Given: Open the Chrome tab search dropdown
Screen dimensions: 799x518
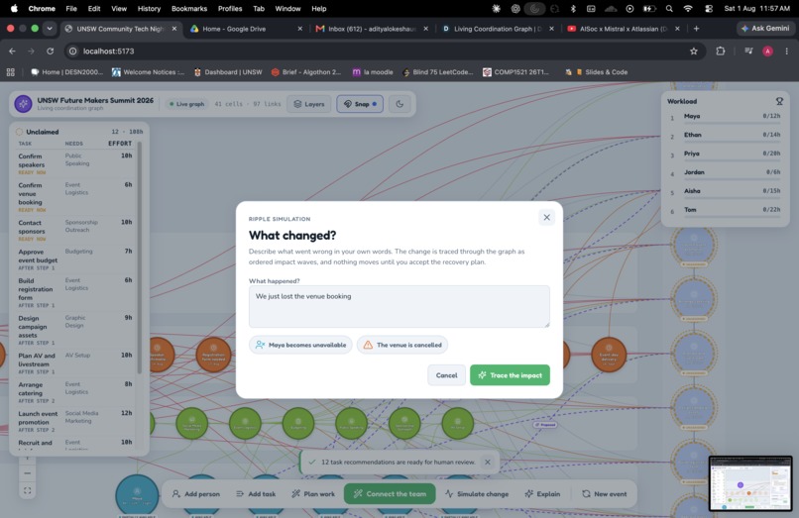Looking at the screenshot, I should pyautogui.click(x=50, y=29).
